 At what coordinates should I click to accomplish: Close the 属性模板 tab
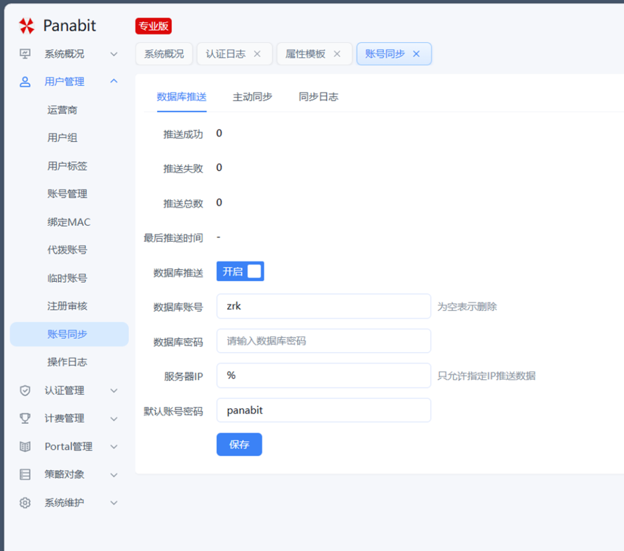tap(337, 54)
